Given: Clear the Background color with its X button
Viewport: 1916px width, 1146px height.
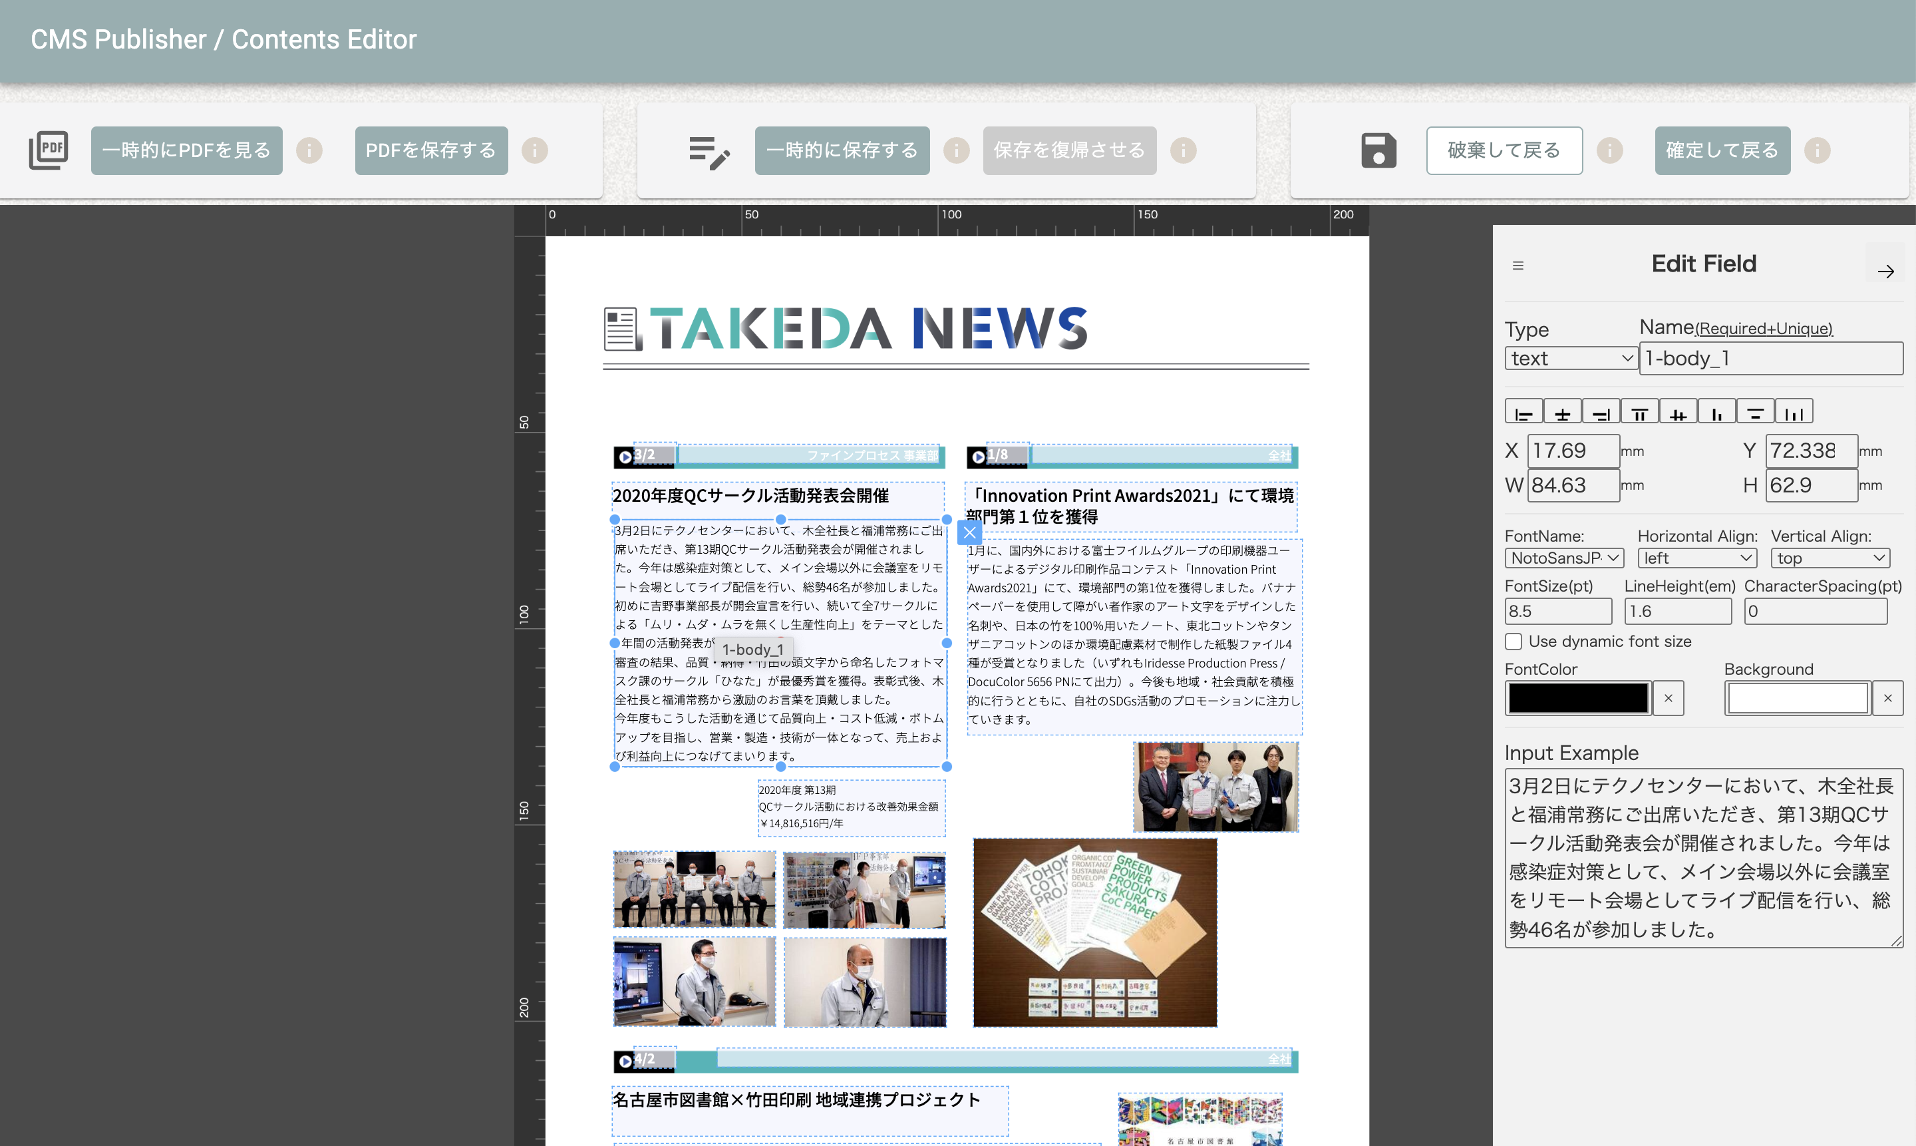Looking at the screenshot, I should click(1887, 698).
